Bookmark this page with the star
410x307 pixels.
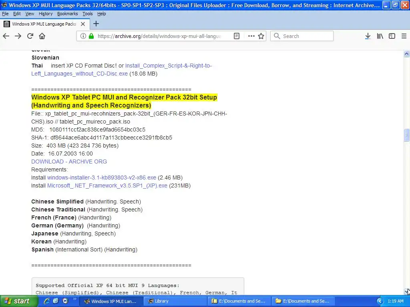point(261,36)
